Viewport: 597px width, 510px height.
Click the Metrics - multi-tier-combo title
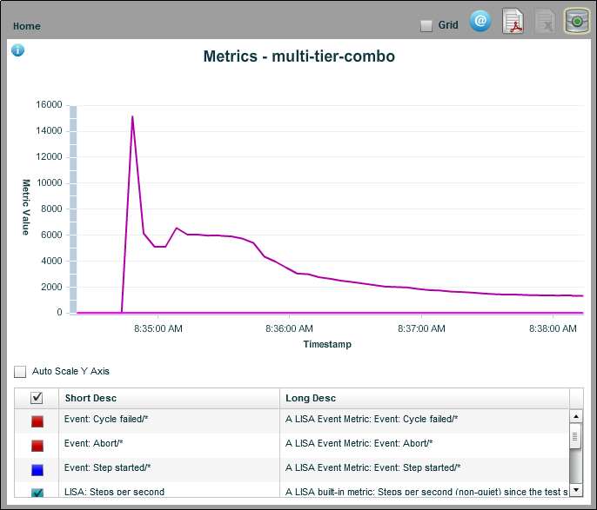click(298, 56)
